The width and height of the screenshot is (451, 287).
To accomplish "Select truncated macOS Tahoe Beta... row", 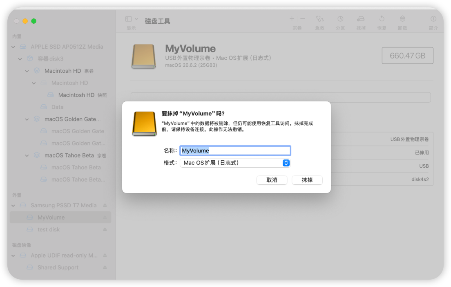I will pos(60,179).
